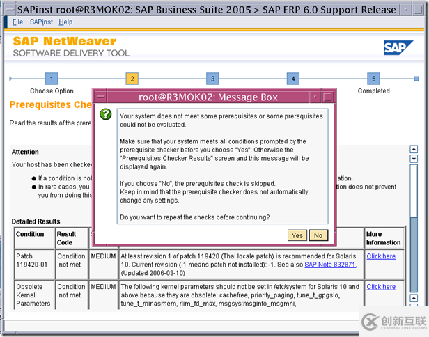Open the File menu

pyautogui.click(x=17, y=22)
